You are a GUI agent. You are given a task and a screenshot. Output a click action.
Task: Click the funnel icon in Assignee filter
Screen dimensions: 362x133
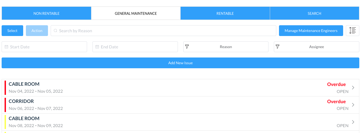pos(278,47)
